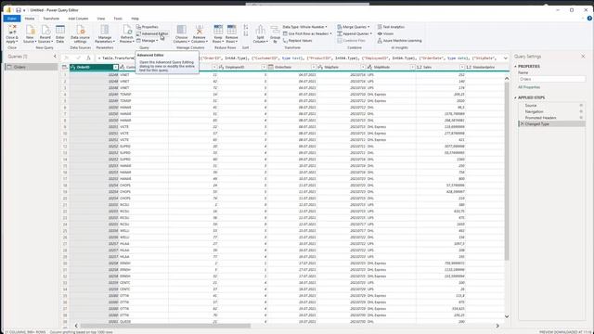Screen dimensions: 594x334
Task: Open the OrderID column filter dropdown
Action: coord(115,67)
